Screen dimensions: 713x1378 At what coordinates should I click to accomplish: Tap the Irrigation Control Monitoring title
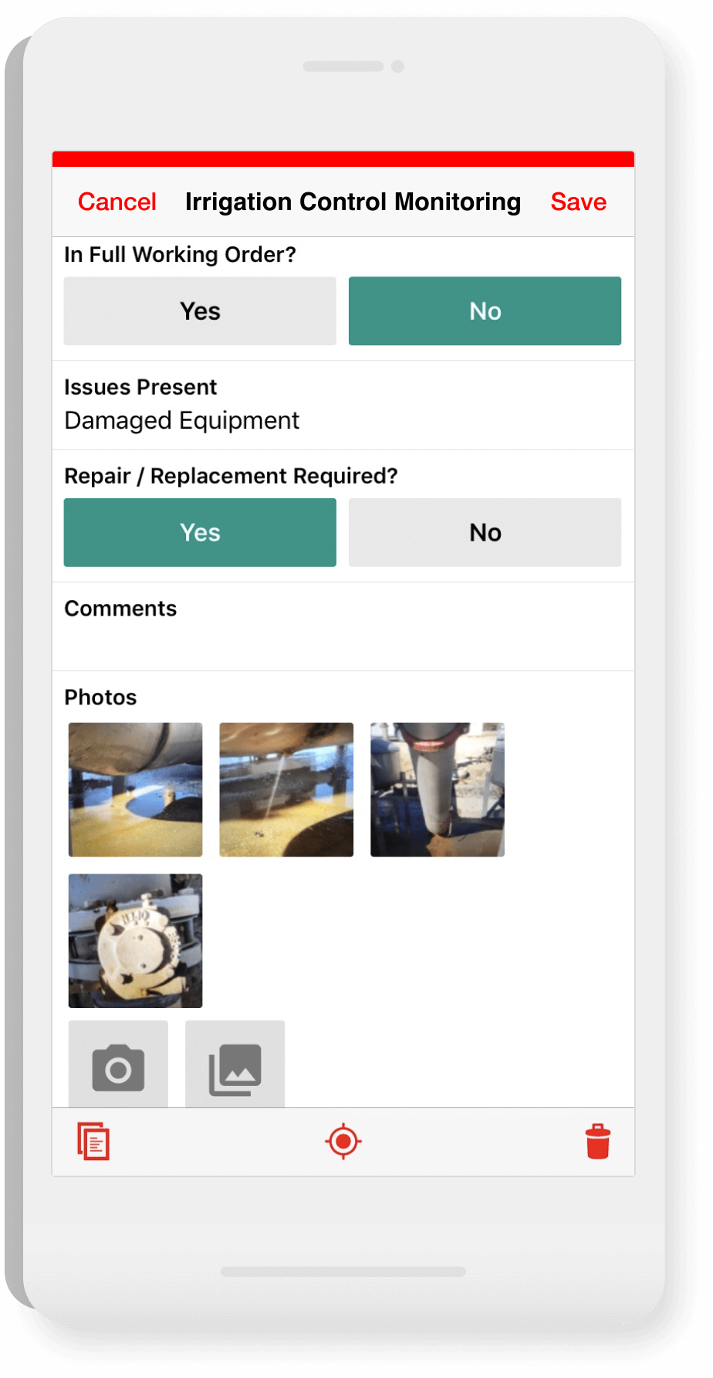tap(353, 202)
